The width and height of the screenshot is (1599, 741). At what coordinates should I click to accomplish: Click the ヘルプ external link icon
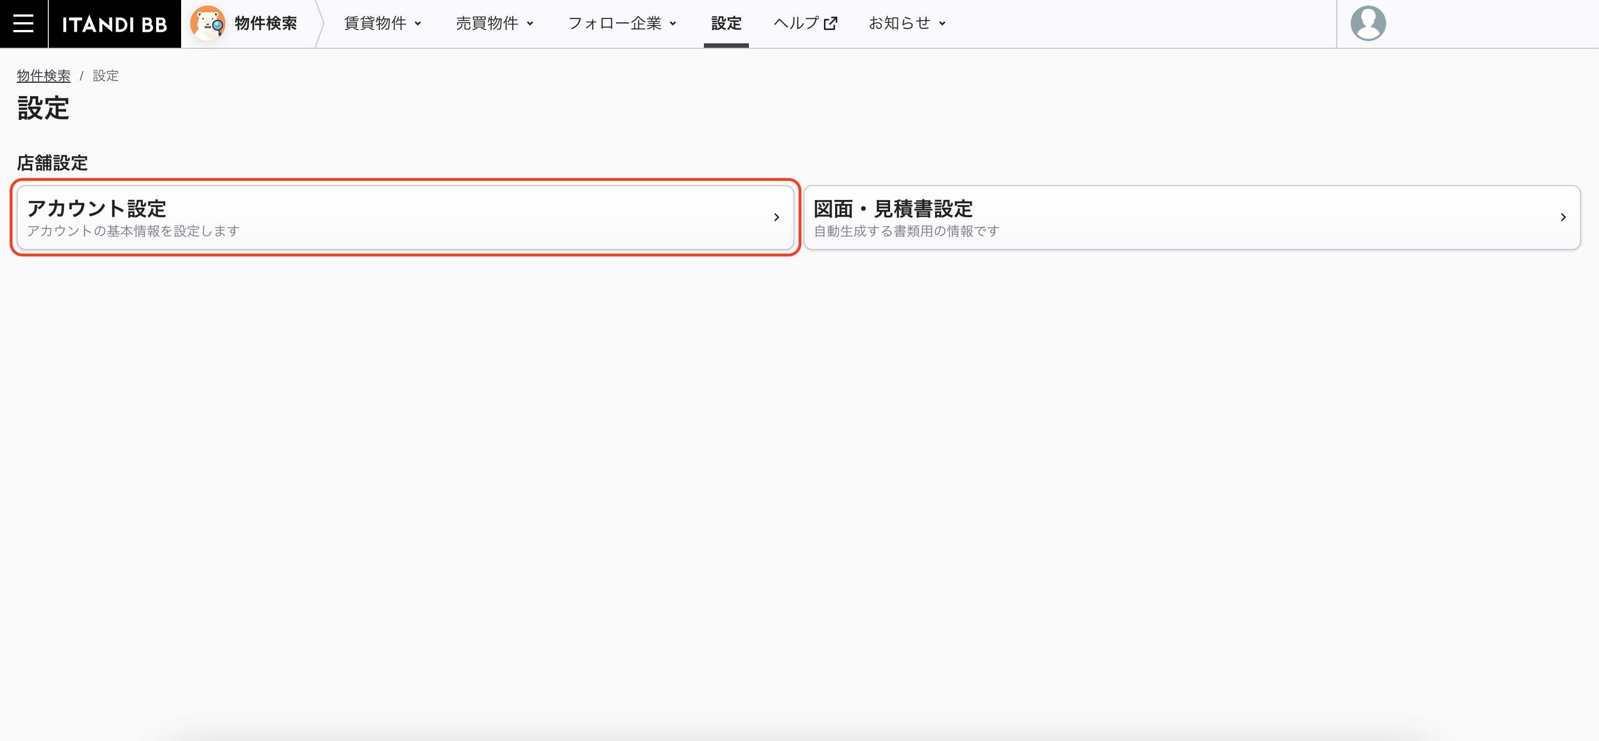pyautogui.click(x=830, y=23)
